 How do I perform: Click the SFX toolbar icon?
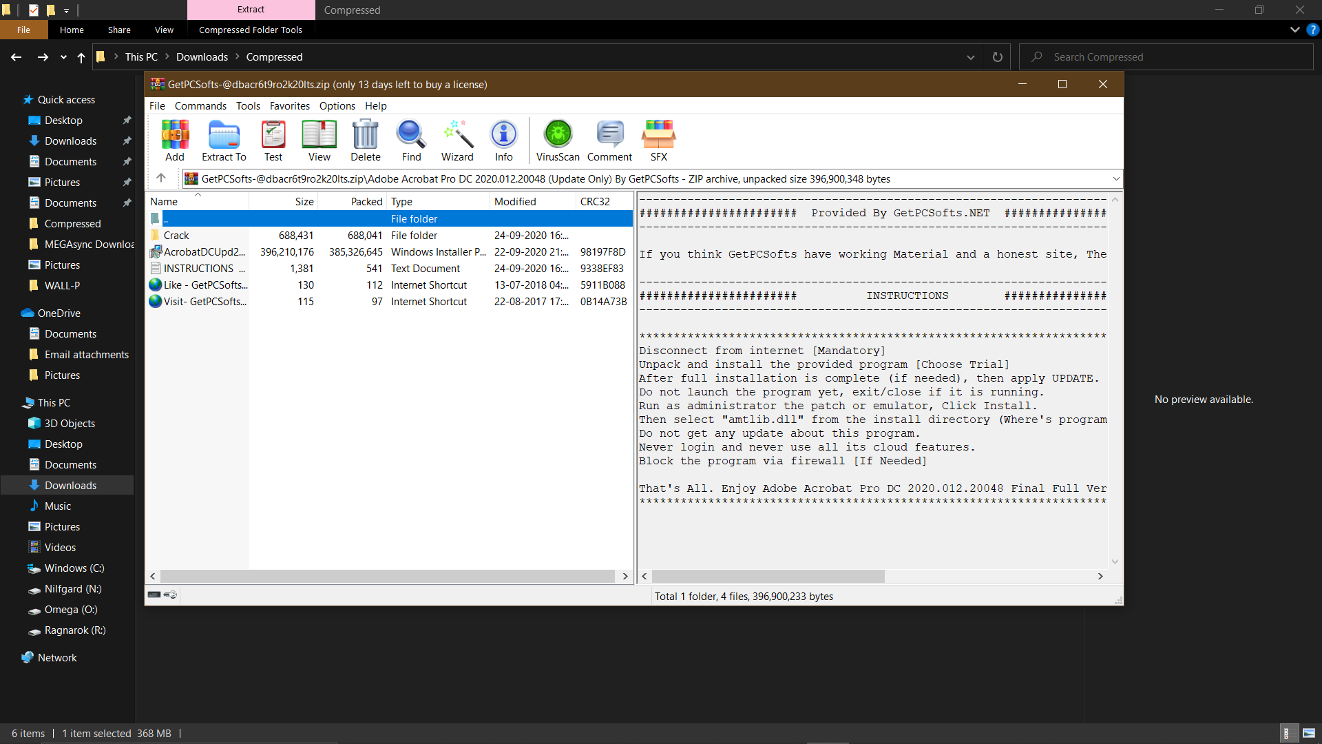pyautogui.click(x=659, y=141)
